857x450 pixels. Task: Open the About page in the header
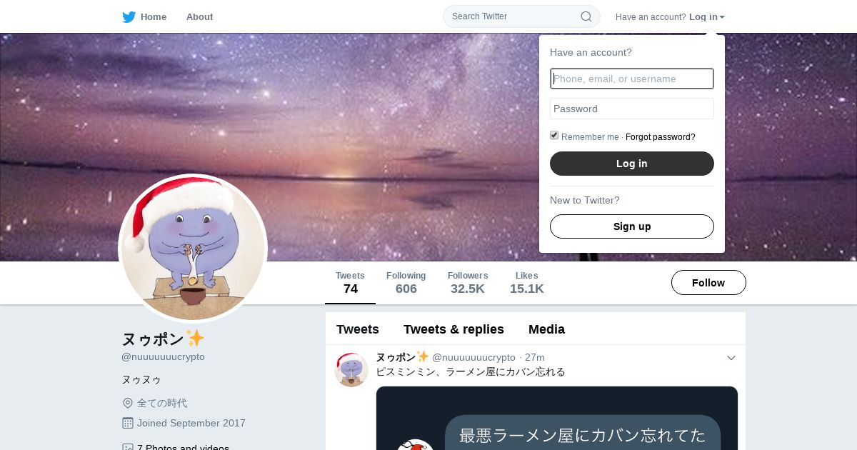pyautogui.click(x=199, y=17)
